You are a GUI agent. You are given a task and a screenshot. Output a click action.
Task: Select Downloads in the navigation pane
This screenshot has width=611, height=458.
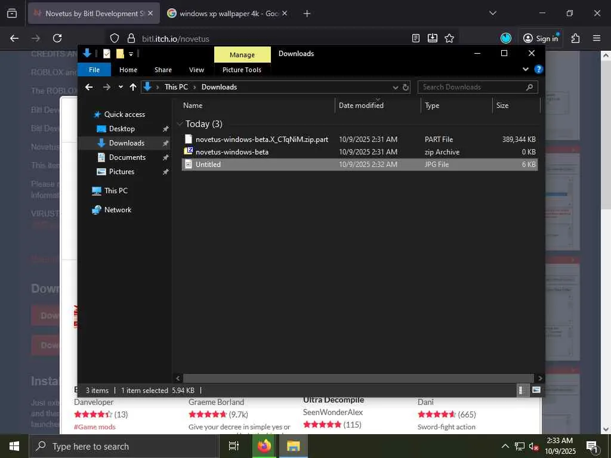click(126, 143)
